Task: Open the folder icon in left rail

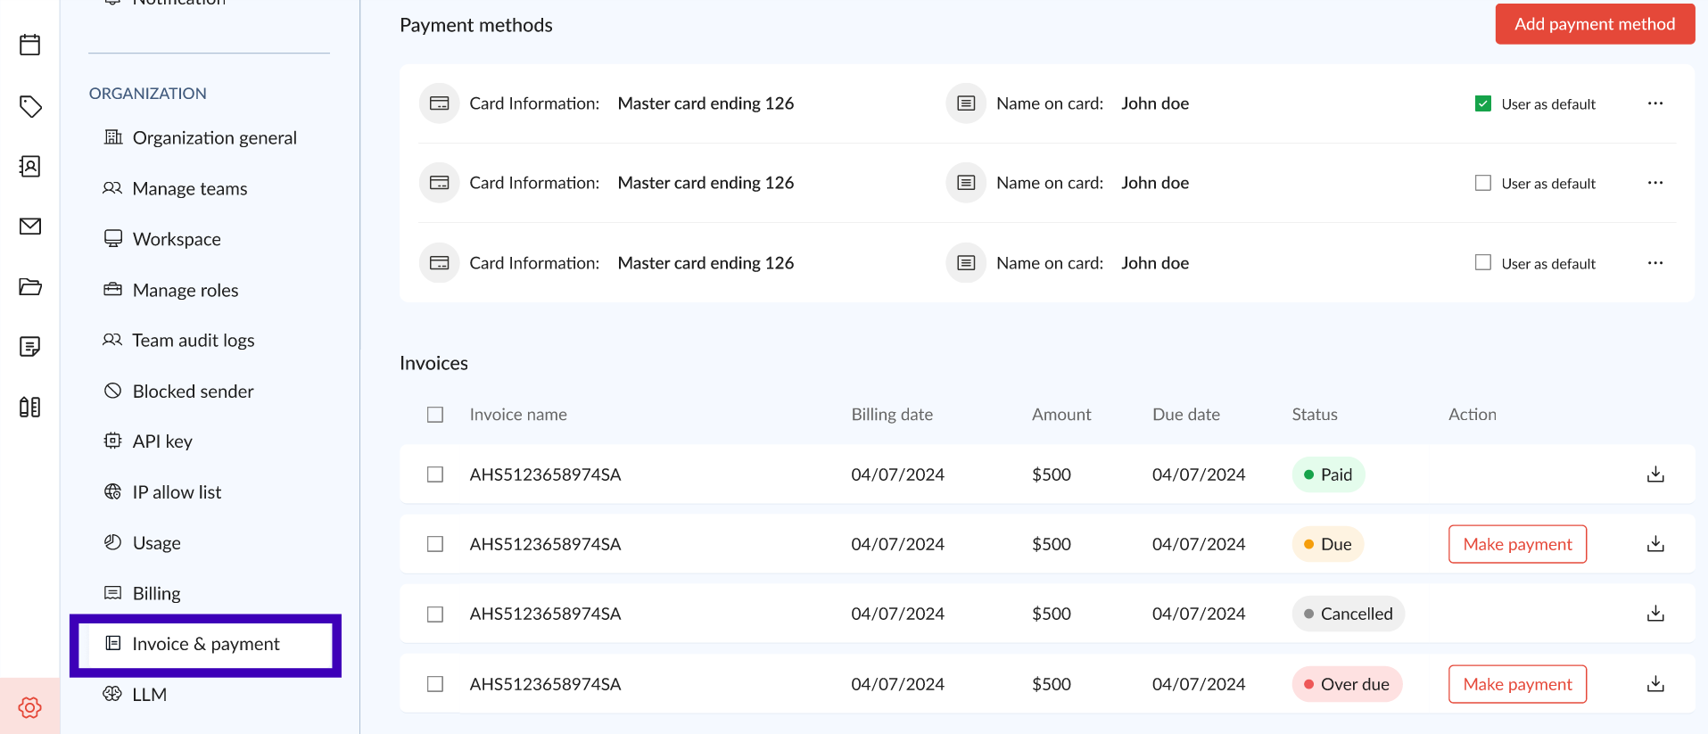Action: tap(30, 286)
